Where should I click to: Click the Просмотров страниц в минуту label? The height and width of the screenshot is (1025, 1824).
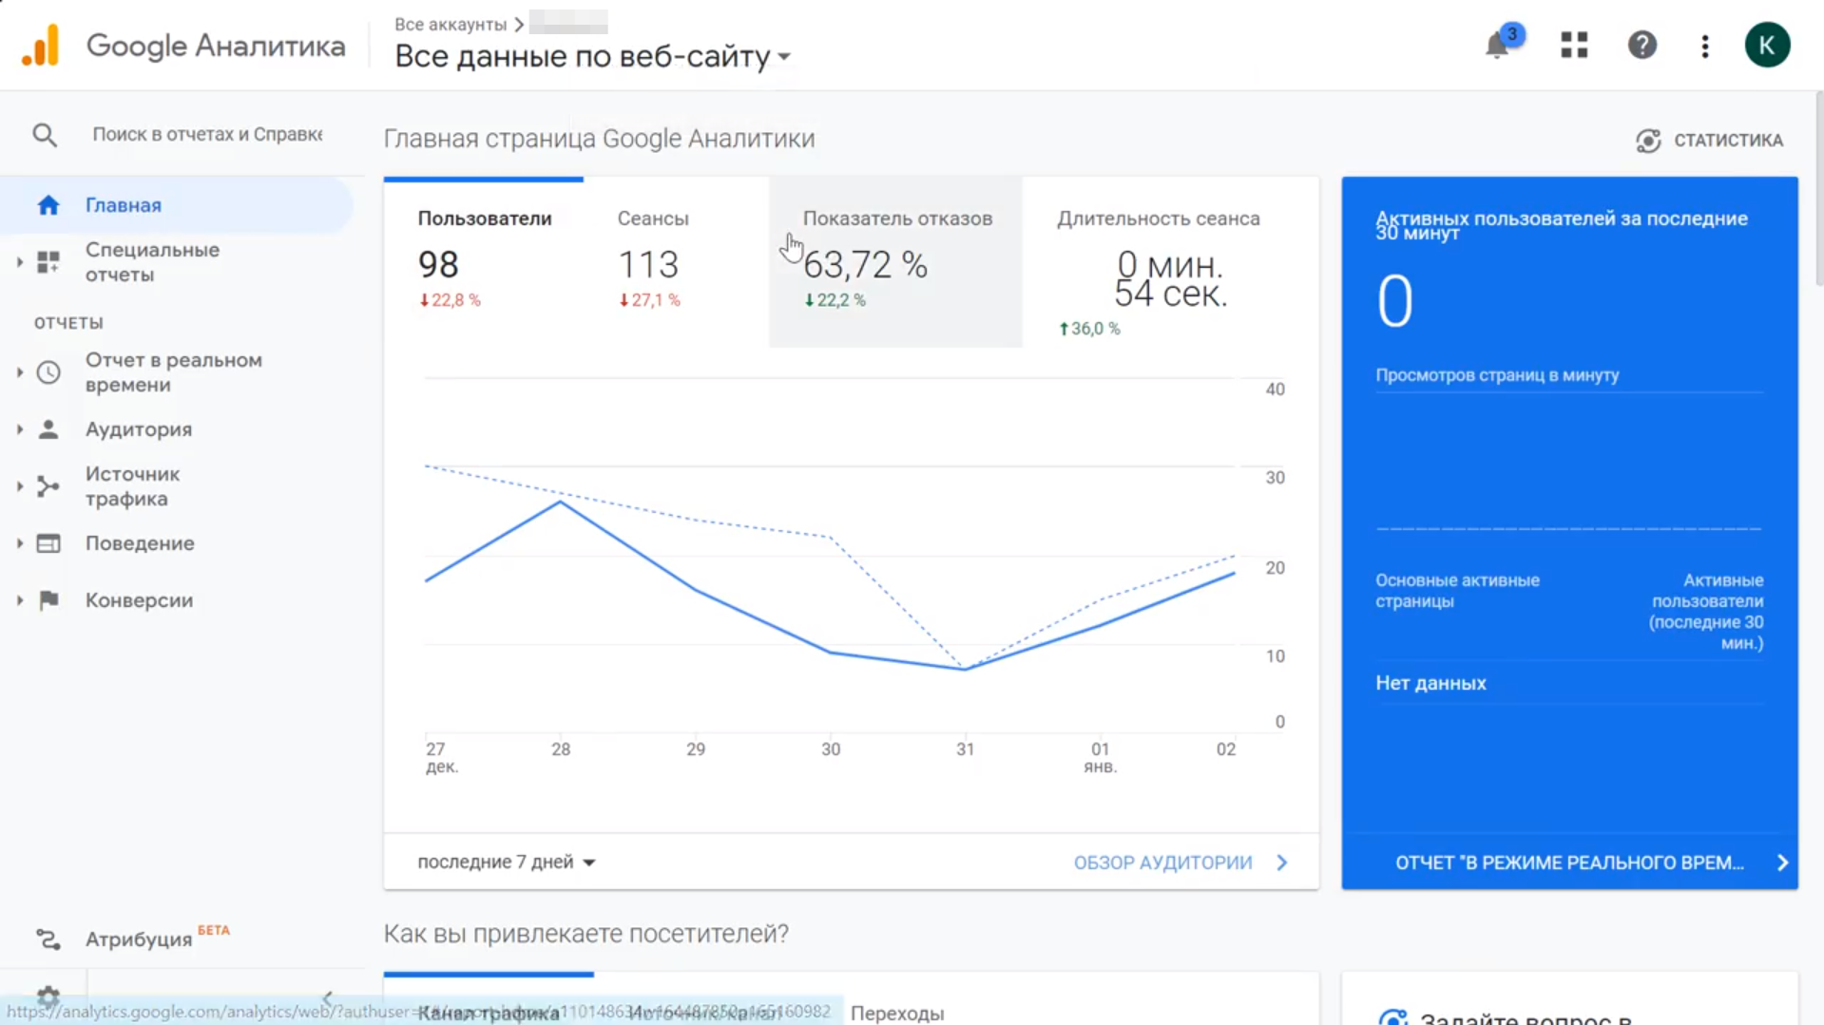click(1497, 375)
